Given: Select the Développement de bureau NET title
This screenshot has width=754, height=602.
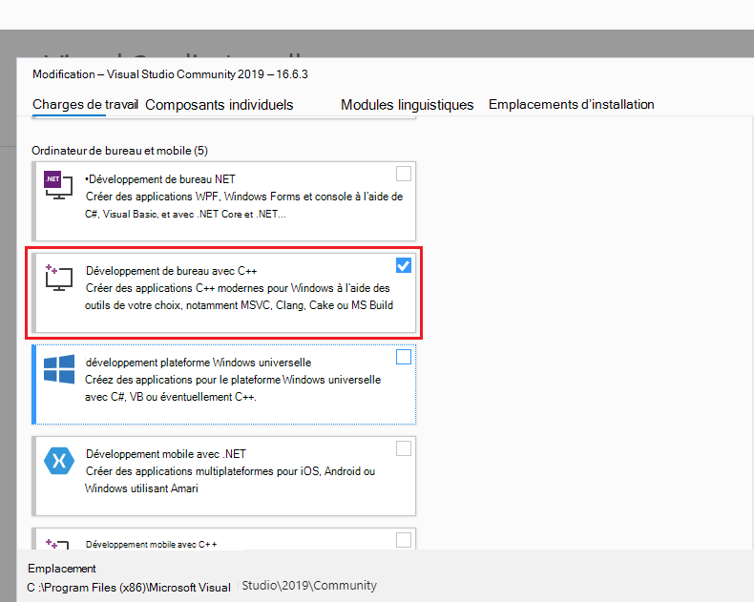Looking at the screenshot, I should coord(160,179).
